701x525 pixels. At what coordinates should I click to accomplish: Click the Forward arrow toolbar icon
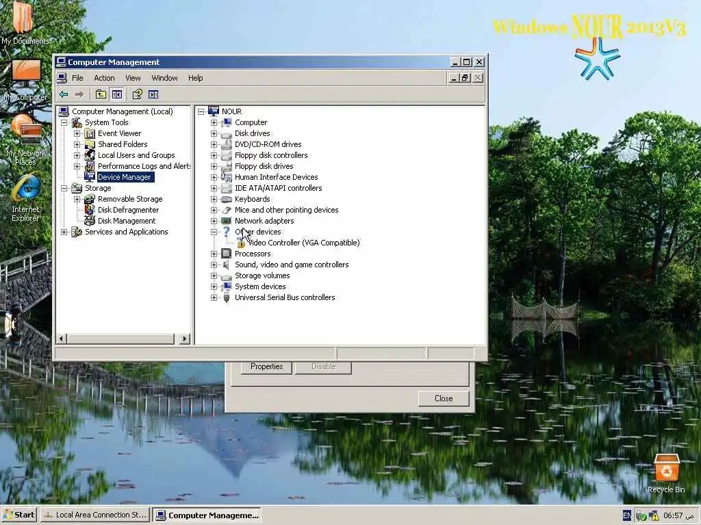[79, 94]
